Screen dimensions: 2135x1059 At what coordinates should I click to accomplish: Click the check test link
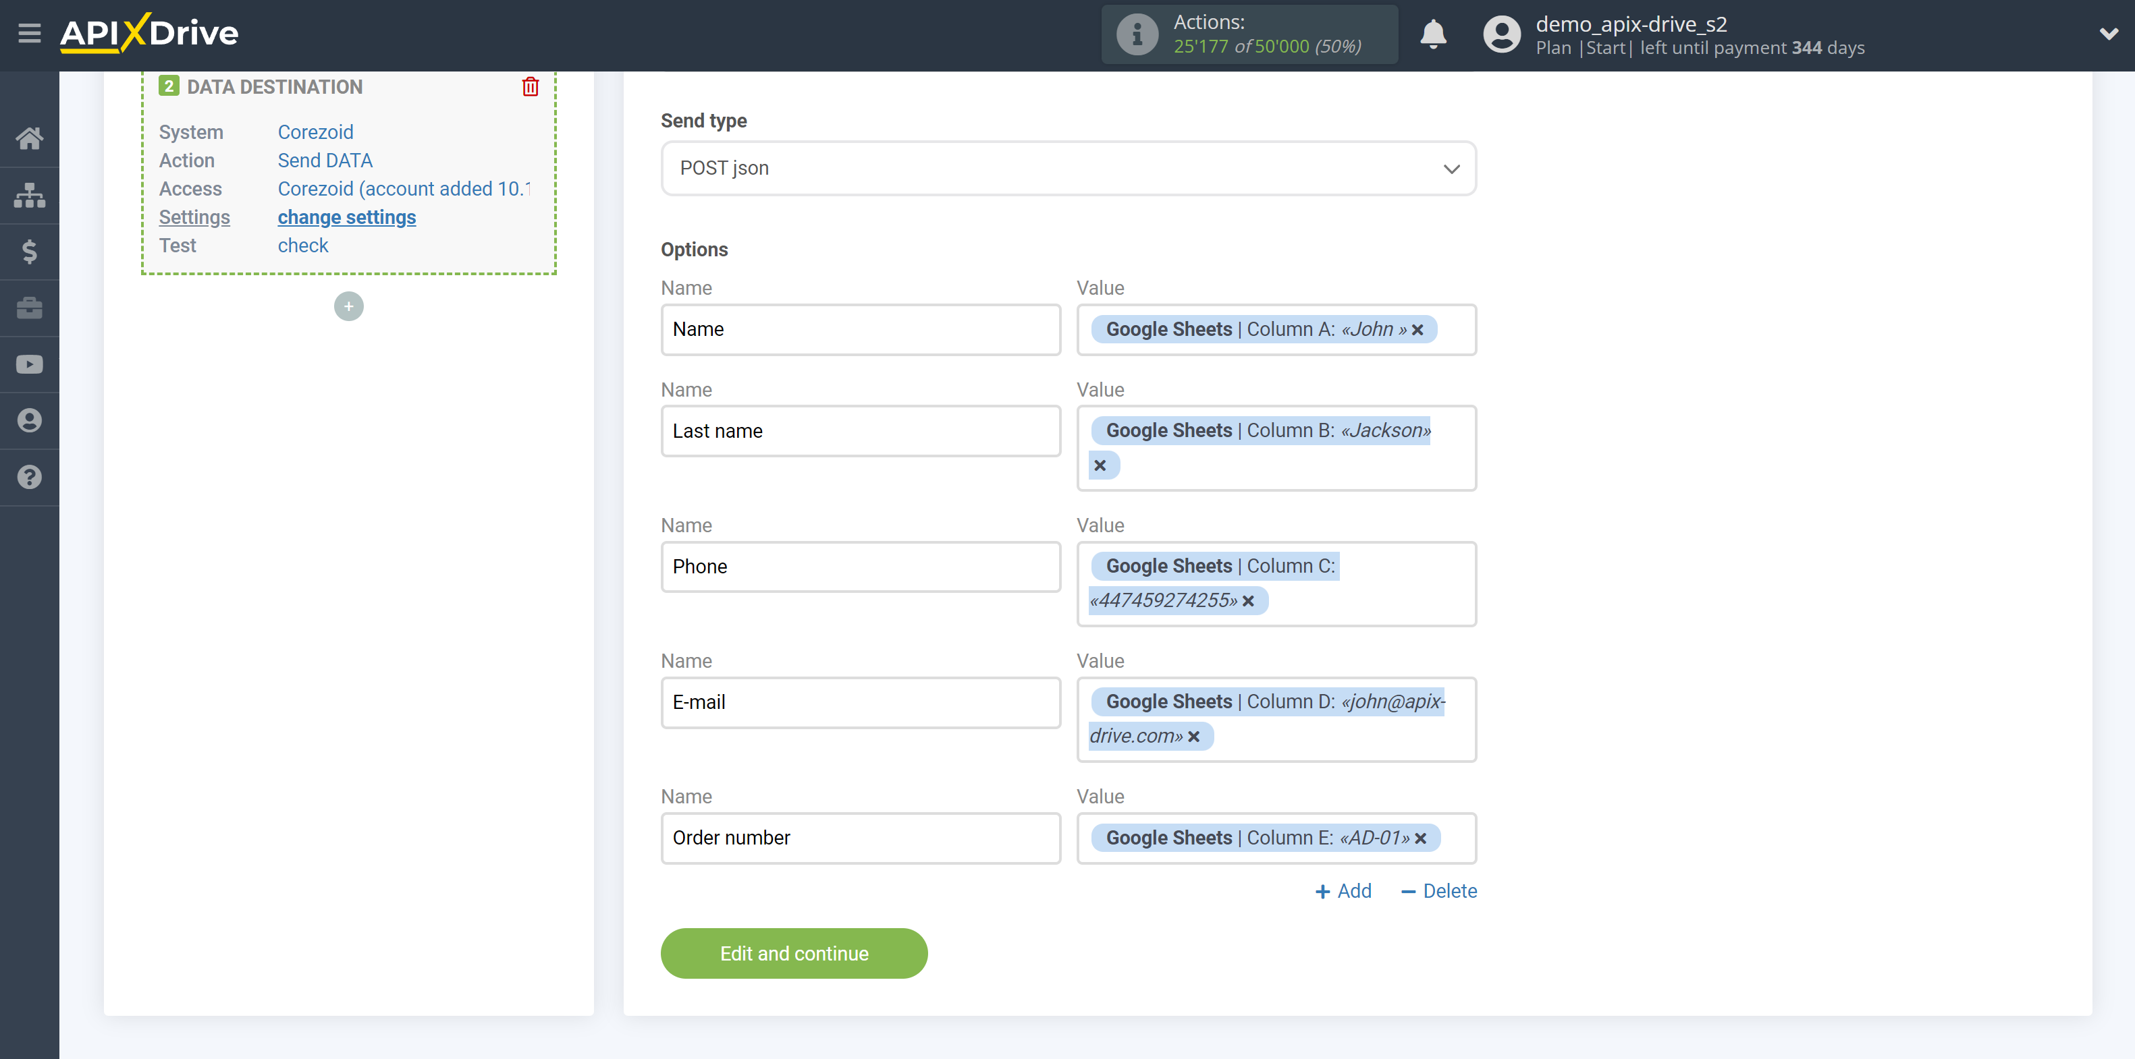tap(302, 245)
